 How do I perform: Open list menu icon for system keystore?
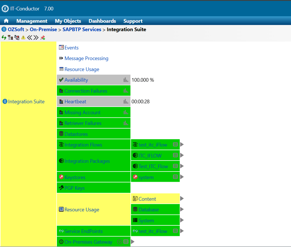175,177
